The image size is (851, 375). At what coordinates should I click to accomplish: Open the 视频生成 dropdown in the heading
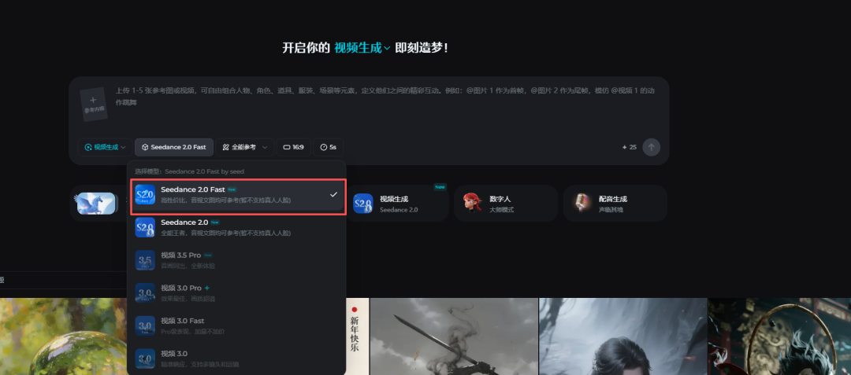(362, 48)
